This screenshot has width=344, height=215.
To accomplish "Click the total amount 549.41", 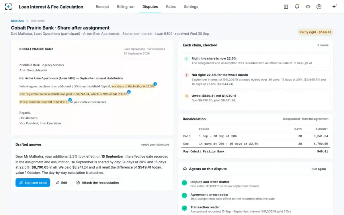I will tap(322, 151).
